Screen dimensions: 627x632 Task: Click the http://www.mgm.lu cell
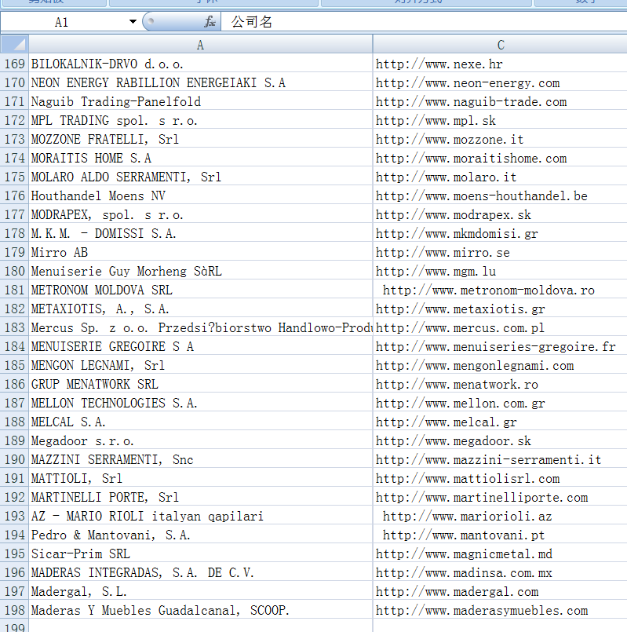tap(500, 271)
